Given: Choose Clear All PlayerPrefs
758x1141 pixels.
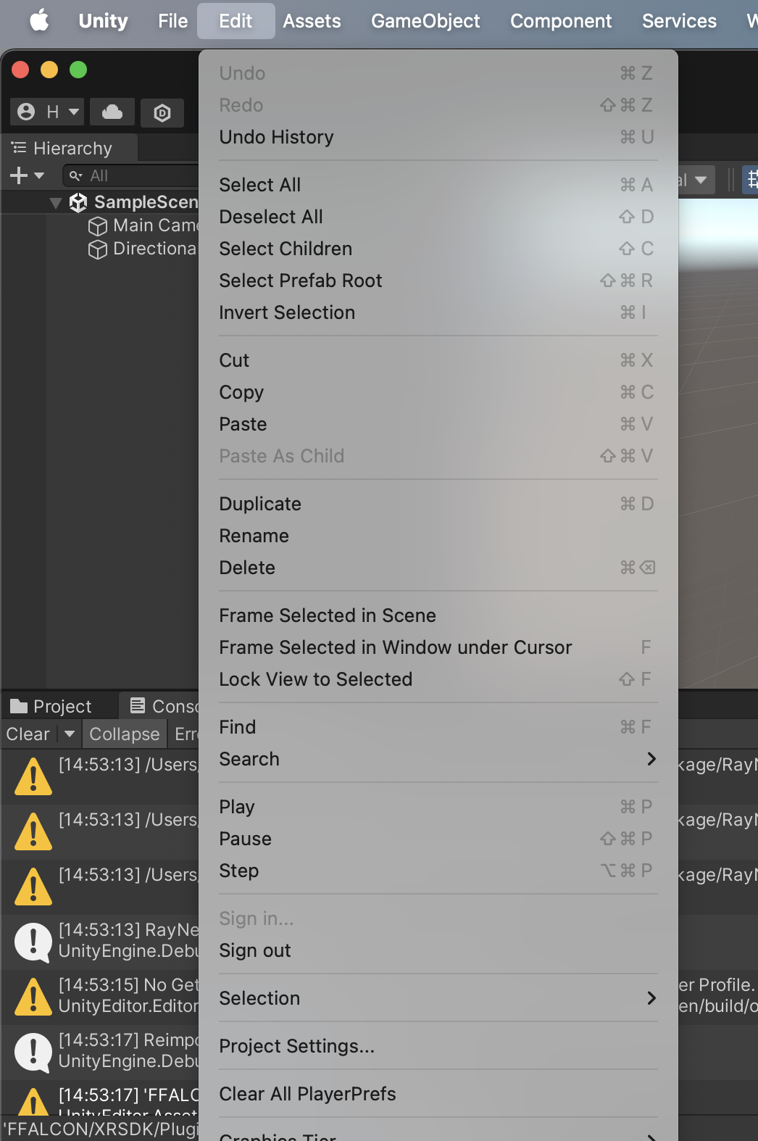Looking at the screenshot, I should click(307, 1094).
